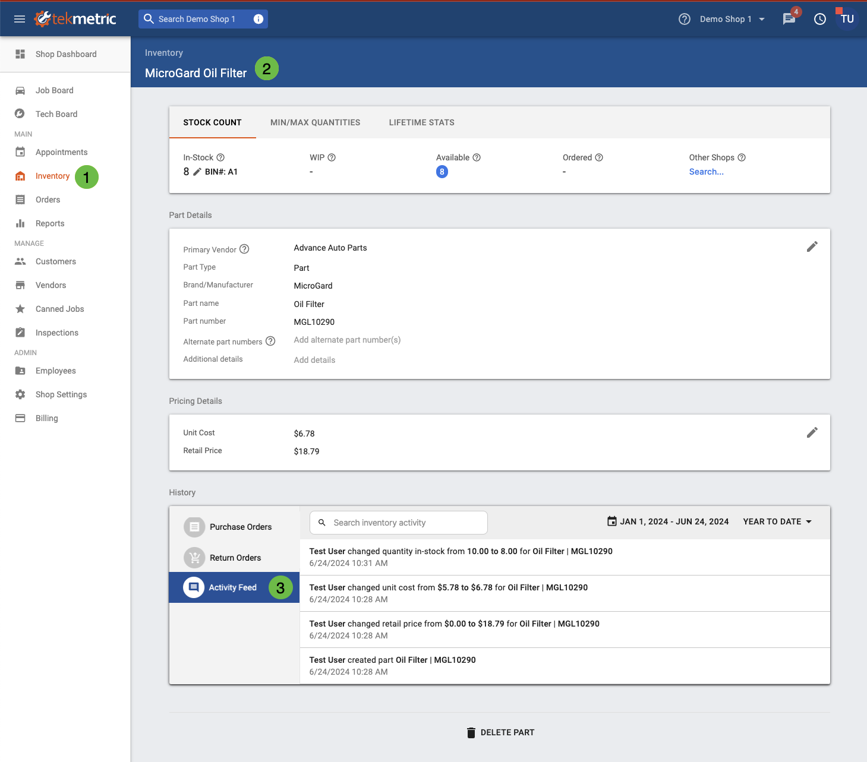Click the retail price $18.79 value
Viewport: 867px width, 762px height.
click(307, 451)
